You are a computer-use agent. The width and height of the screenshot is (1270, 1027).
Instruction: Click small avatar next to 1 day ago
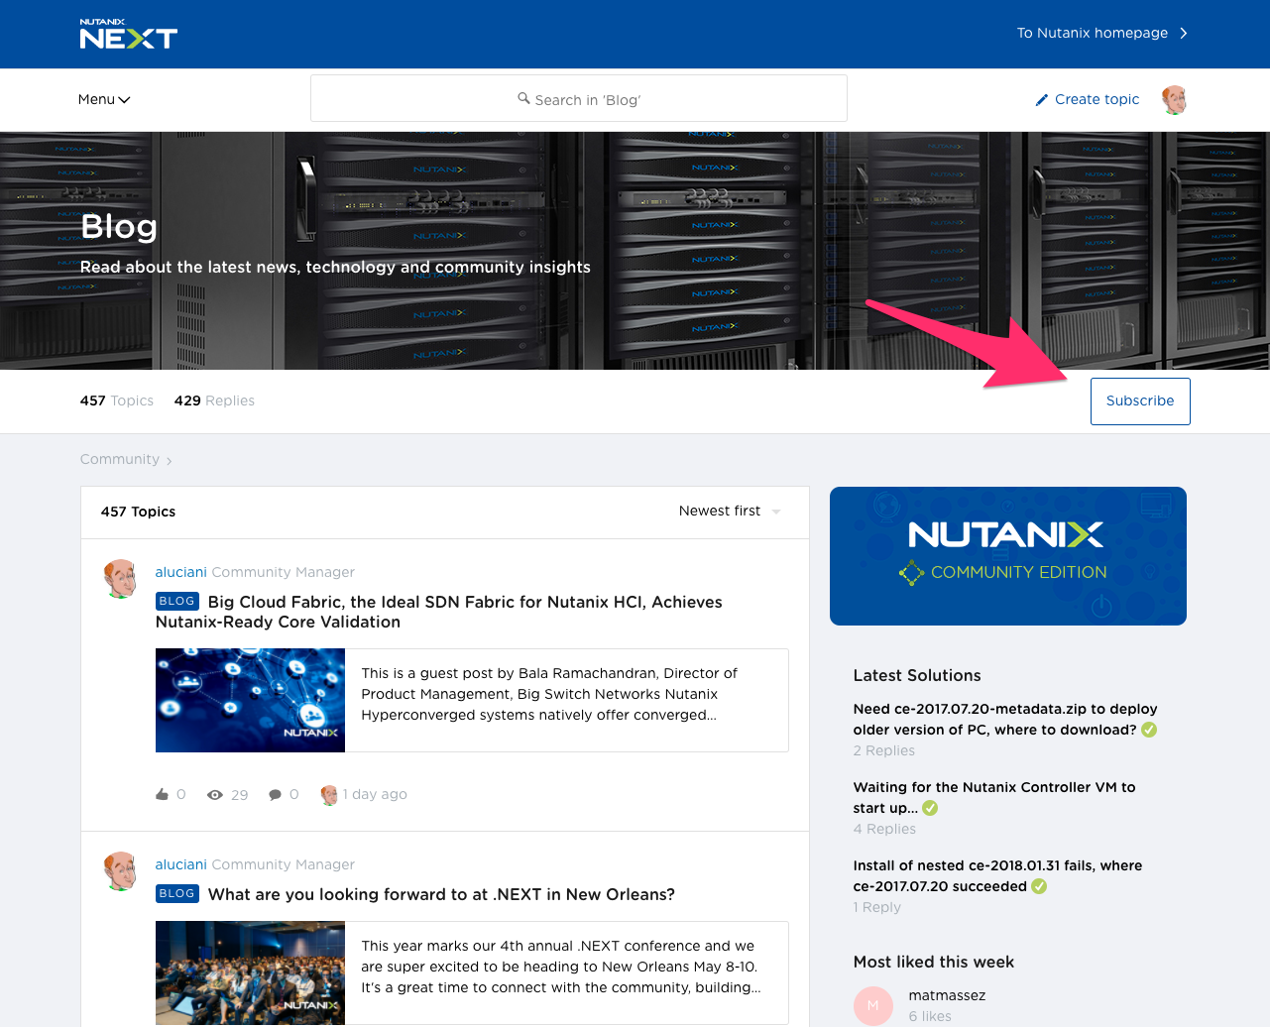[x=329, y=795]
